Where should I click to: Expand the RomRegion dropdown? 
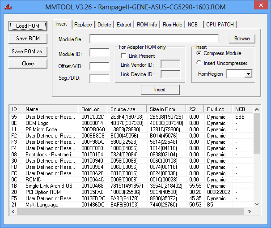click(x=248, y=74)
